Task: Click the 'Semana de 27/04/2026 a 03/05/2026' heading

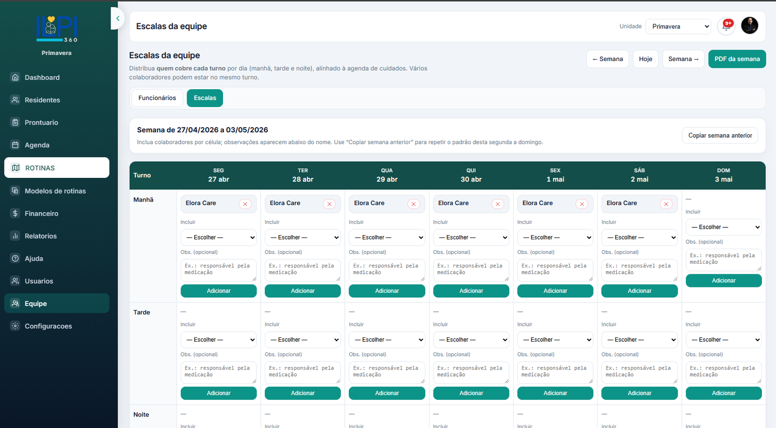Action: pos(202,130)
